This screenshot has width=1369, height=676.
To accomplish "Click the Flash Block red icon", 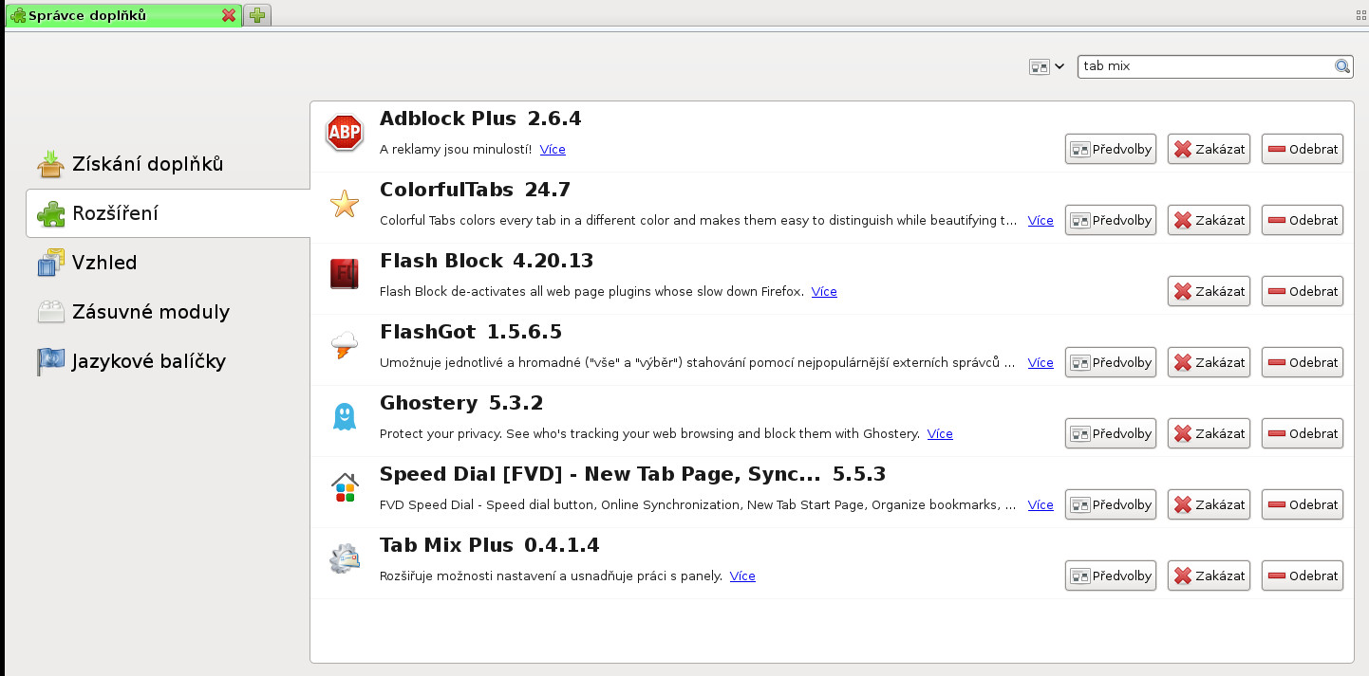I will pyautogui.click(x=344, y=275).
